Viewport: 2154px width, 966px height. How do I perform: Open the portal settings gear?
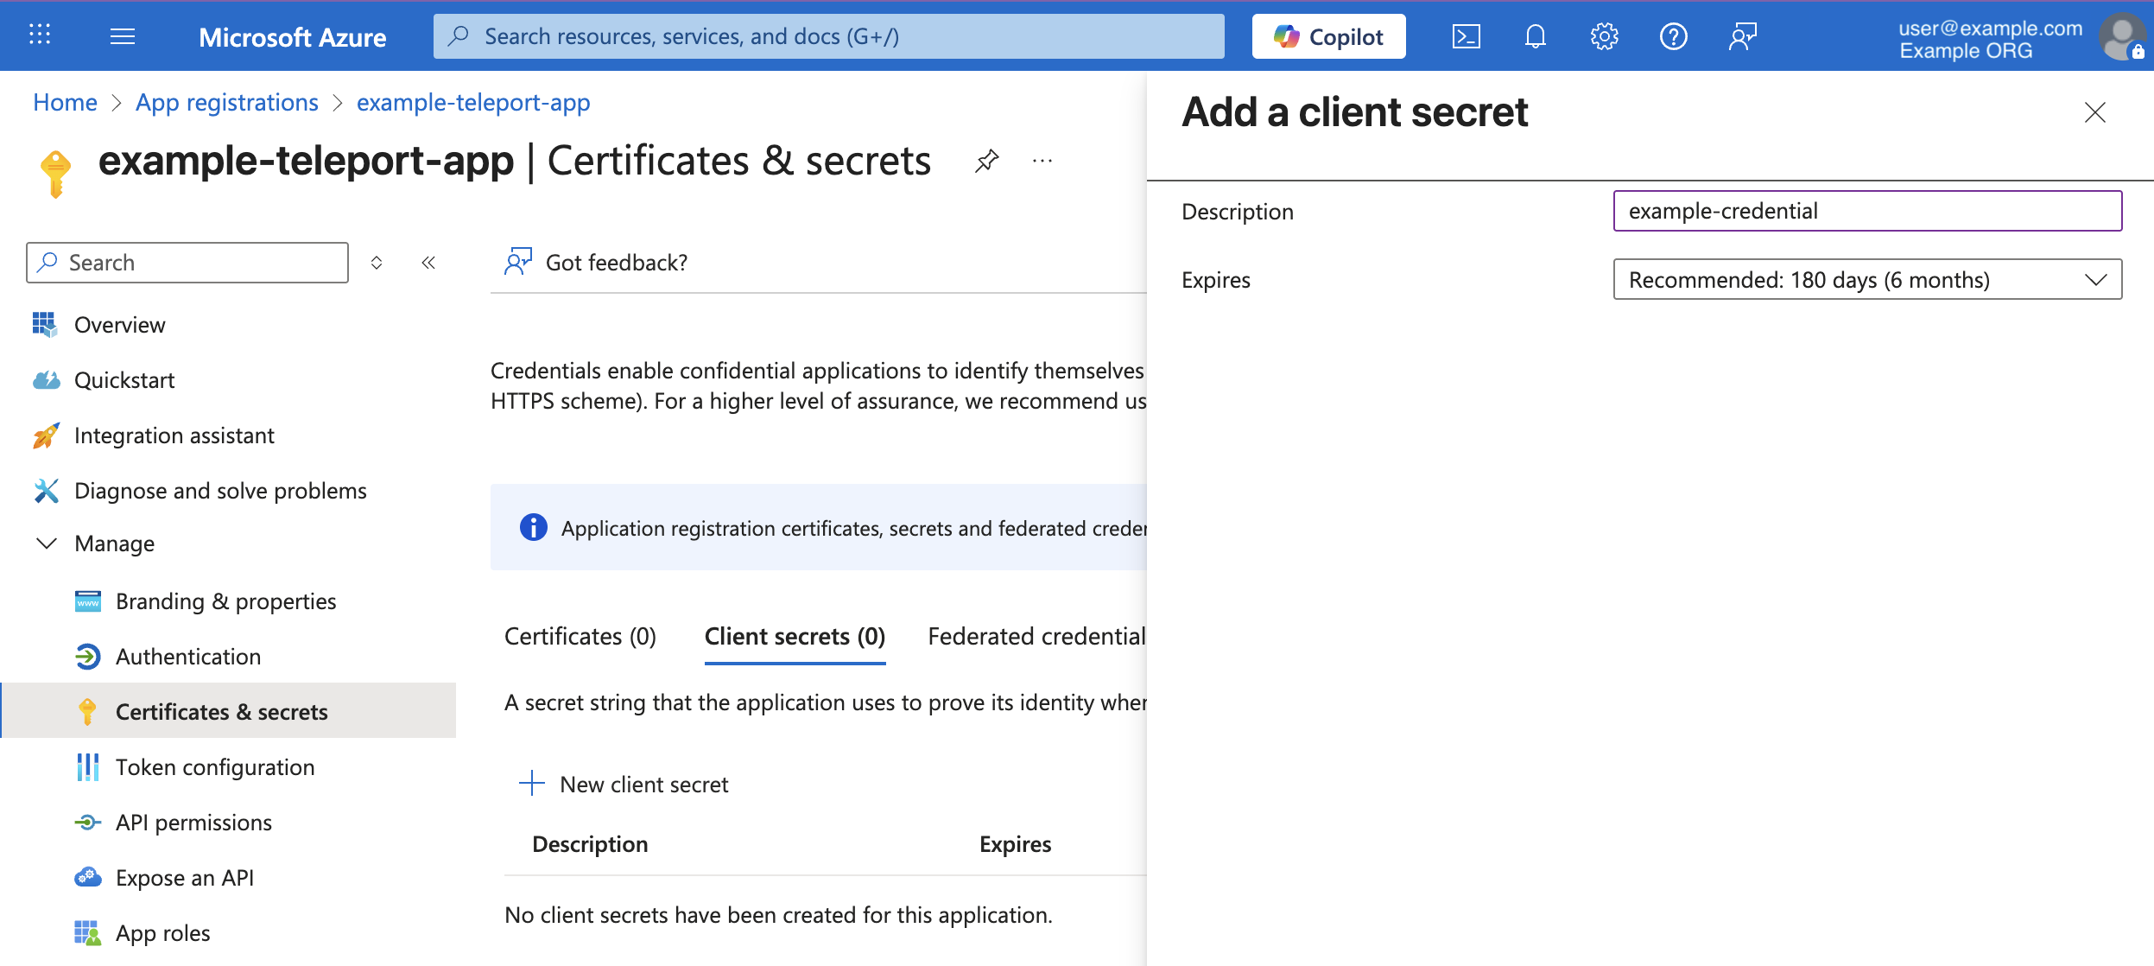pos(1605,35)
